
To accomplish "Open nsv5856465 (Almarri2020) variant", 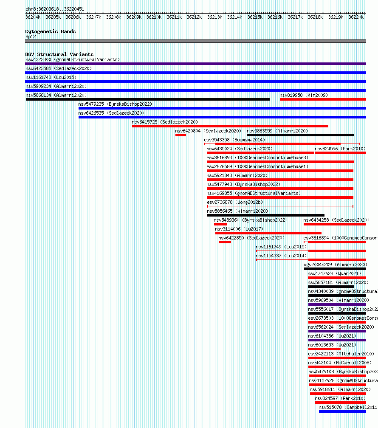I will point(237,211).
